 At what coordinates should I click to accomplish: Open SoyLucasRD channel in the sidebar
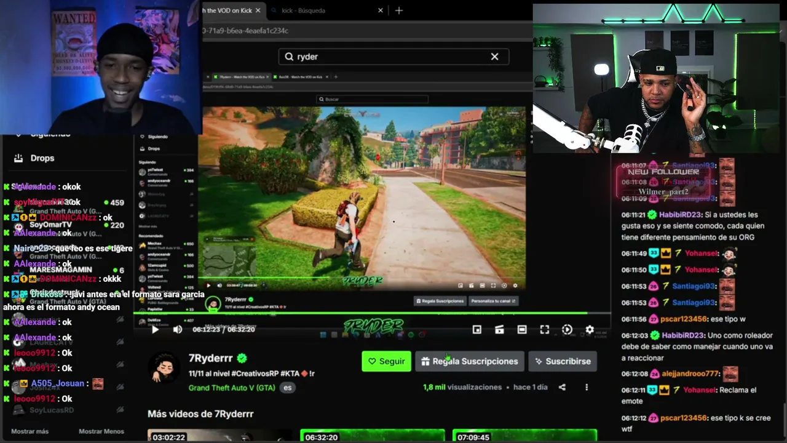(x=68, y=410)
